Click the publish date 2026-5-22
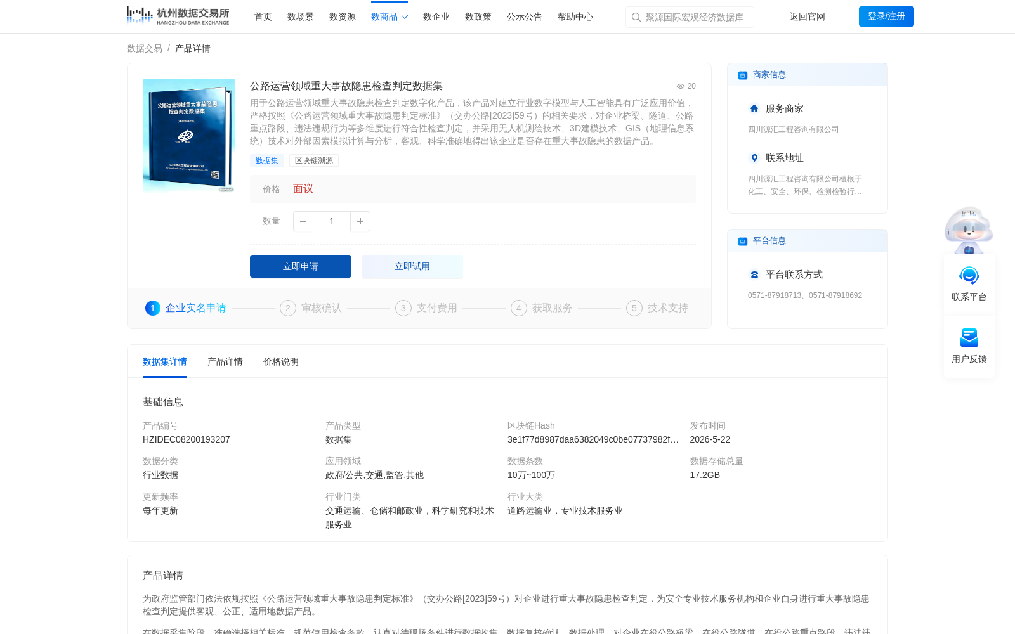 (x=710, y=439)
